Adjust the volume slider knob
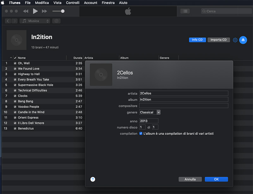 click(x=63, y=11)
